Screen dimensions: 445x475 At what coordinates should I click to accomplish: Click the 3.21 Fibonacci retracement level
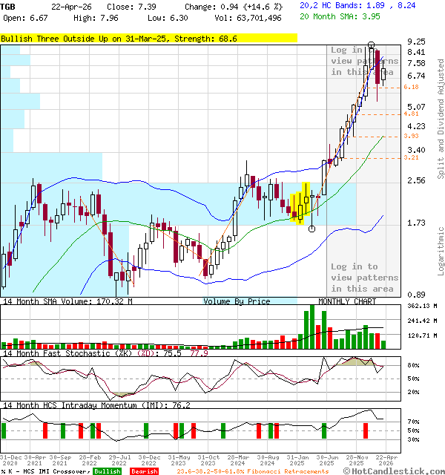pos(411,158)
